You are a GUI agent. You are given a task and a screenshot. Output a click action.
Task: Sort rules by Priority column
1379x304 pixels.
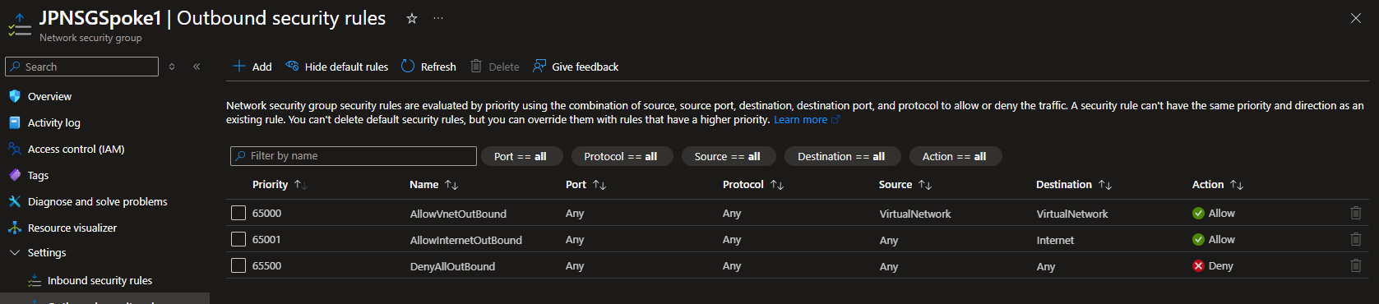[280, 185]
